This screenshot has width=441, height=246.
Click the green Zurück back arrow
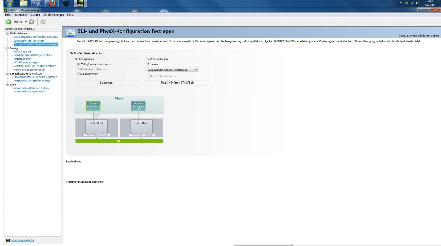click(x=9, y=22)
